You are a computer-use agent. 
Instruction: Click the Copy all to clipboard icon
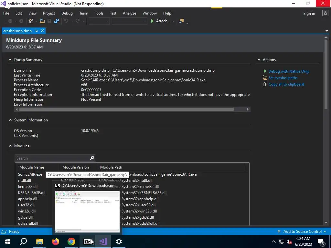265,84
